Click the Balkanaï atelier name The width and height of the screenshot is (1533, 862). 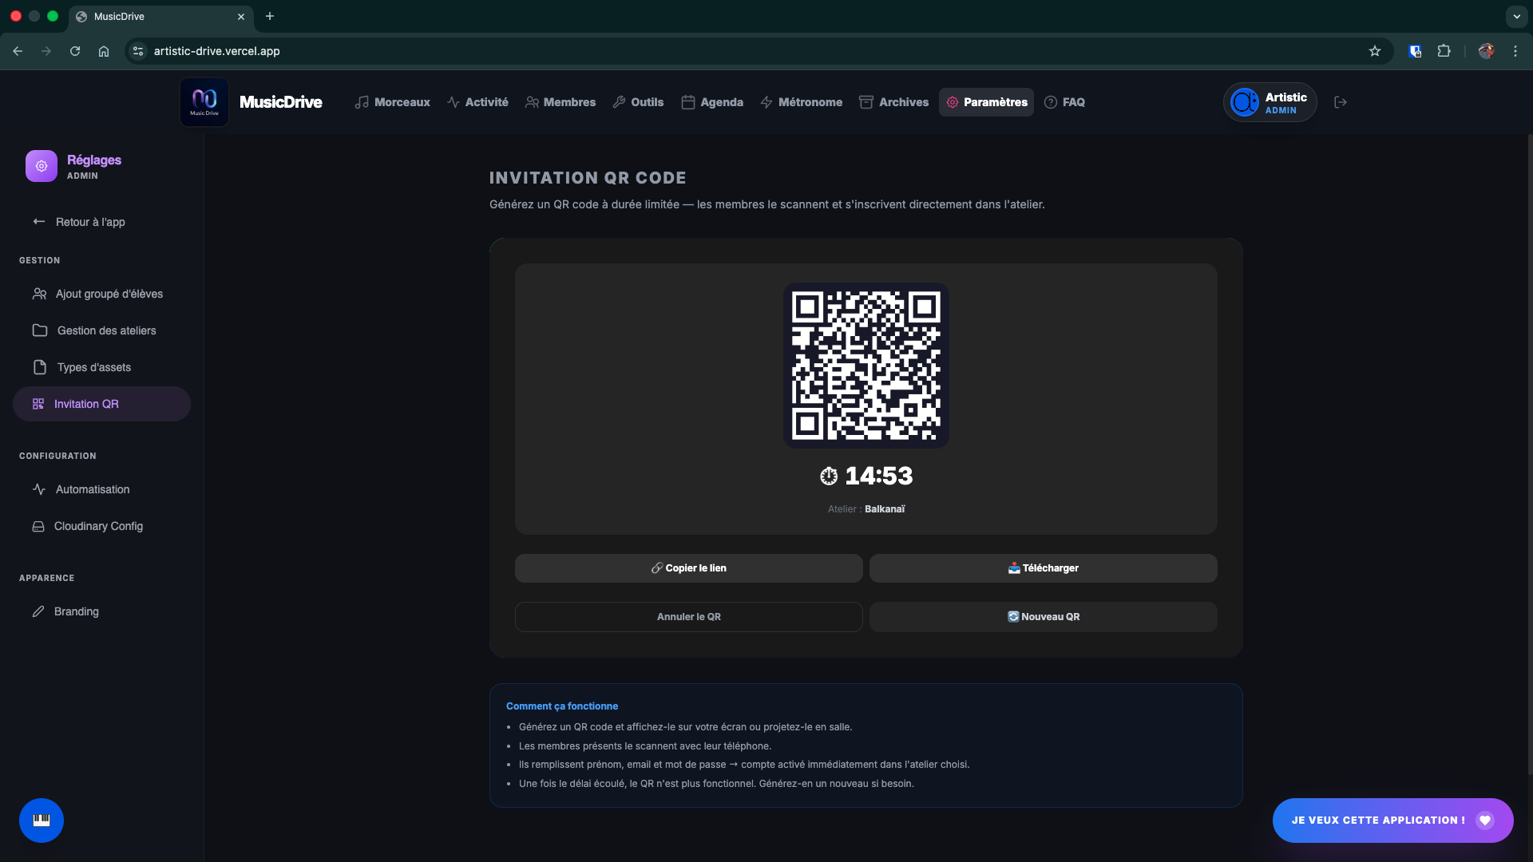885,509
